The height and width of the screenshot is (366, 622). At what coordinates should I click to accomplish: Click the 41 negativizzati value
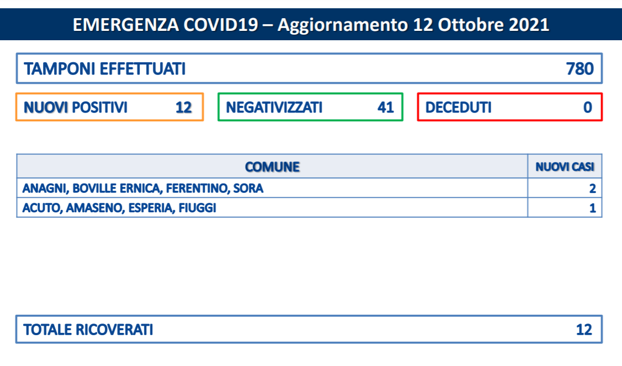(x=386, y=107)
